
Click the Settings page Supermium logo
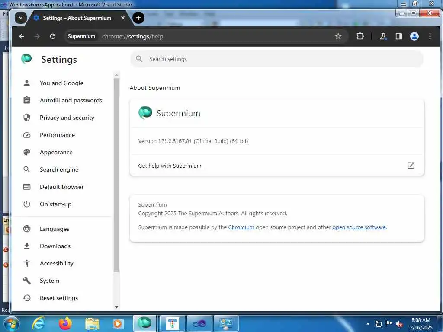pos(26,59)
